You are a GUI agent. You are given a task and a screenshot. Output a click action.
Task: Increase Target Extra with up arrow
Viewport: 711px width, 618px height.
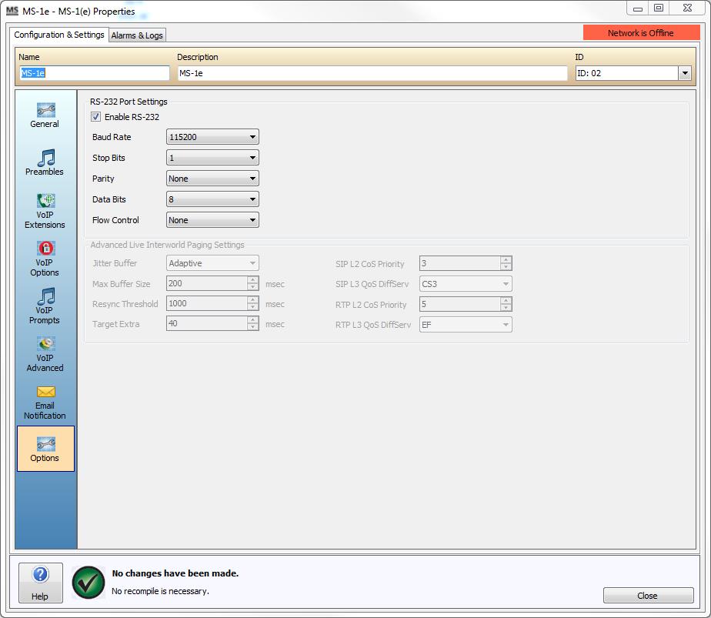[253, 320]
